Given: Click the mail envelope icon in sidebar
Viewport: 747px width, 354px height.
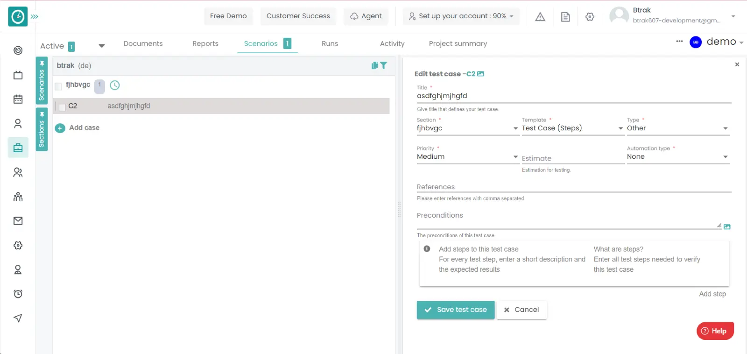Looking at the screenshot, I should click(x=18, y=221).
